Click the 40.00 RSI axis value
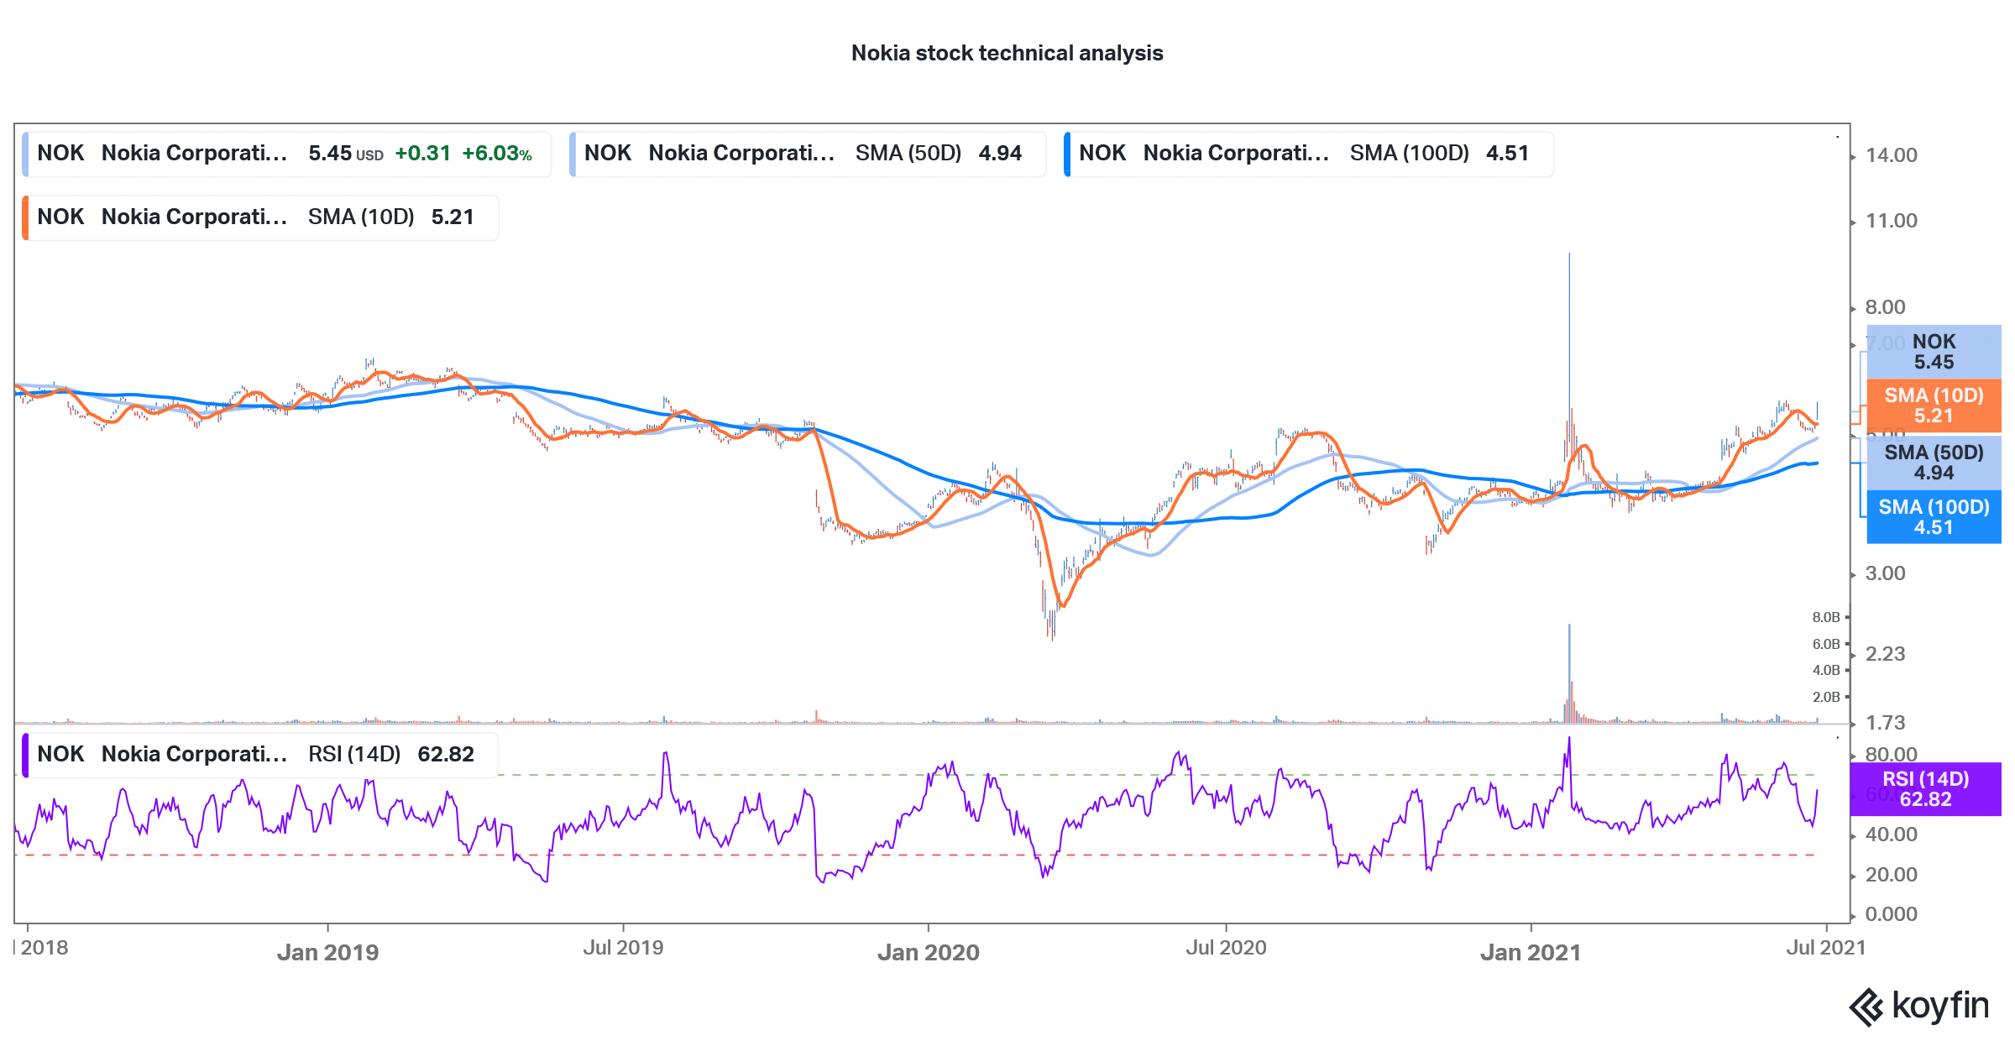The image size is (2015, 1041). (1891, 834)
